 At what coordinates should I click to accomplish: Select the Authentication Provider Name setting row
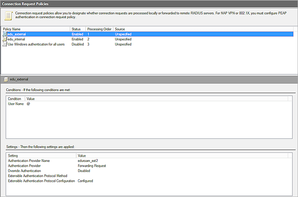pos(29,161)
